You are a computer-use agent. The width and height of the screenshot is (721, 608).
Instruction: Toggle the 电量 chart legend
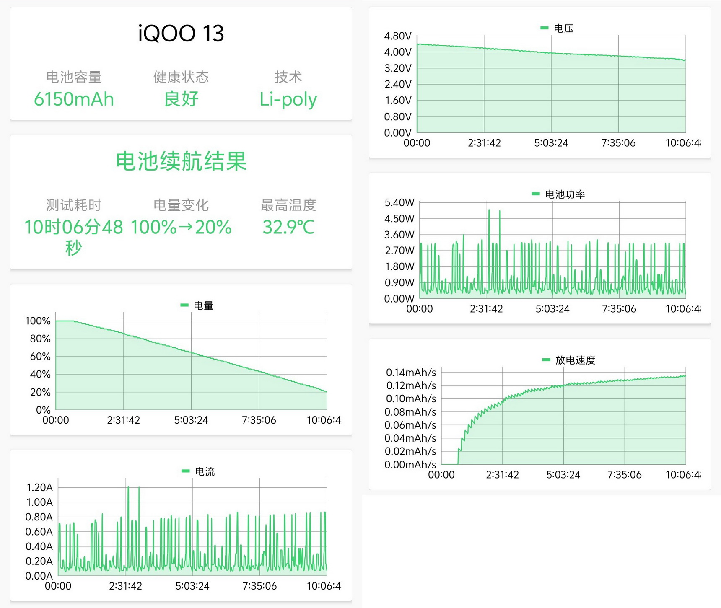197,306
